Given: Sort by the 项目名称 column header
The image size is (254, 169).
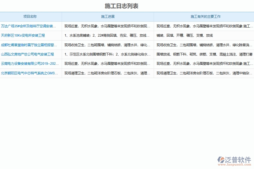Looking at the screenshot, I should [31, 16].
